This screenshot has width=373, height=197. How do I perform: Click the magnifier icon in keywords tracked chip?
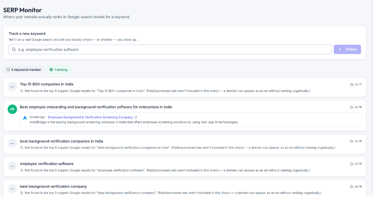[x=8, y=69]
